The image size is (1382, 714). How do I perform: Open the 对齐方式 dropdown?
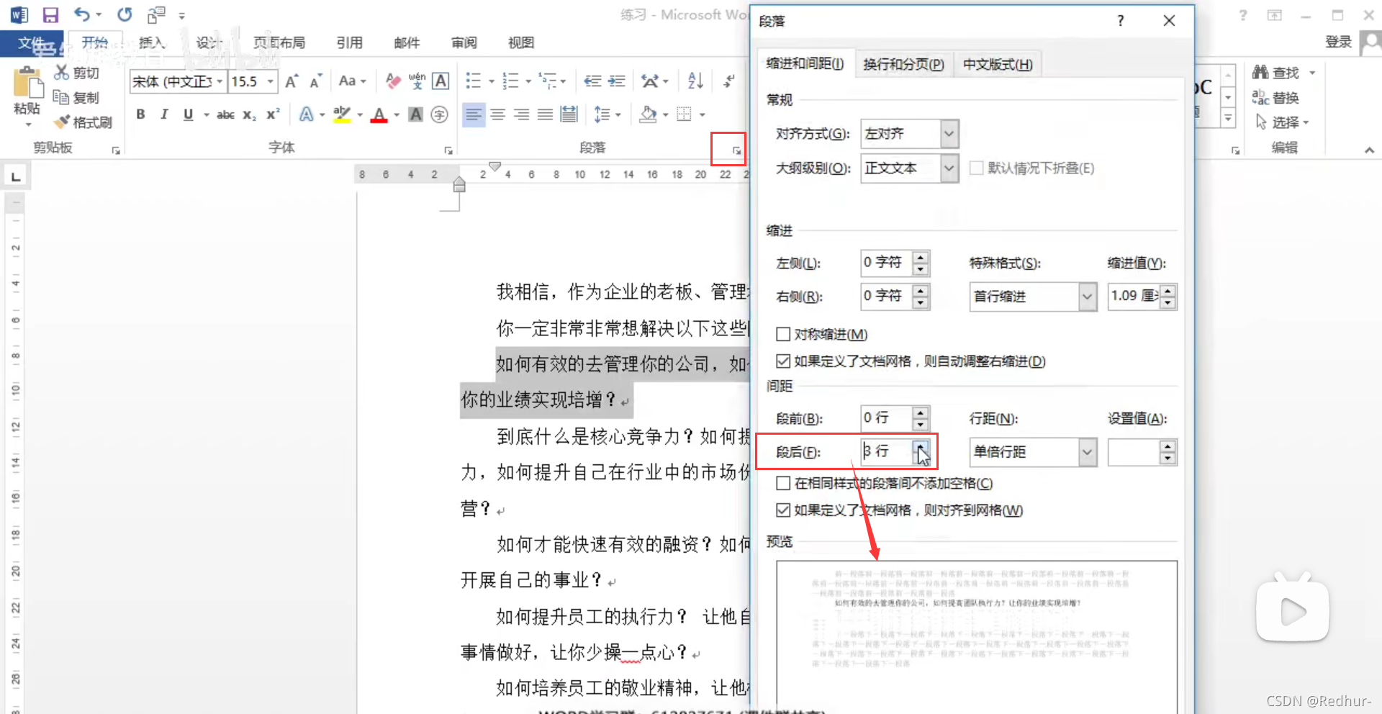point(949,134)
